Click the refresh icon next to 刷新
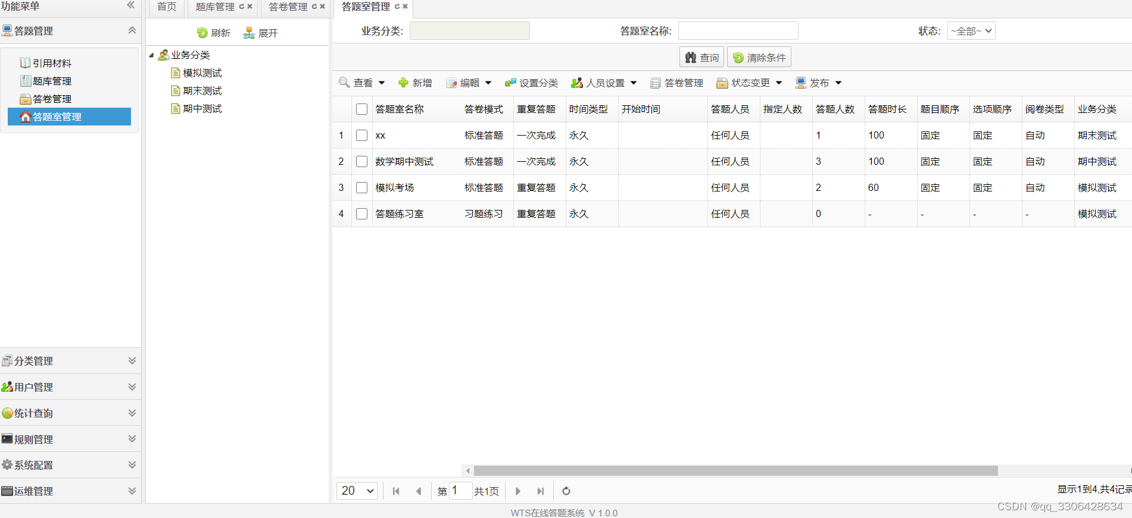 click(202, 33)
